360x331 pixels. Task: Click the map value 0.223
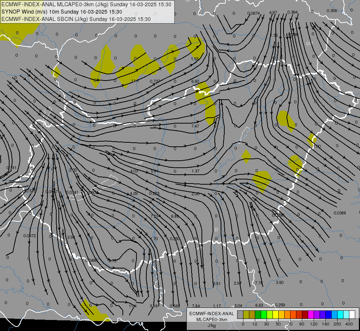coord(154,193)
